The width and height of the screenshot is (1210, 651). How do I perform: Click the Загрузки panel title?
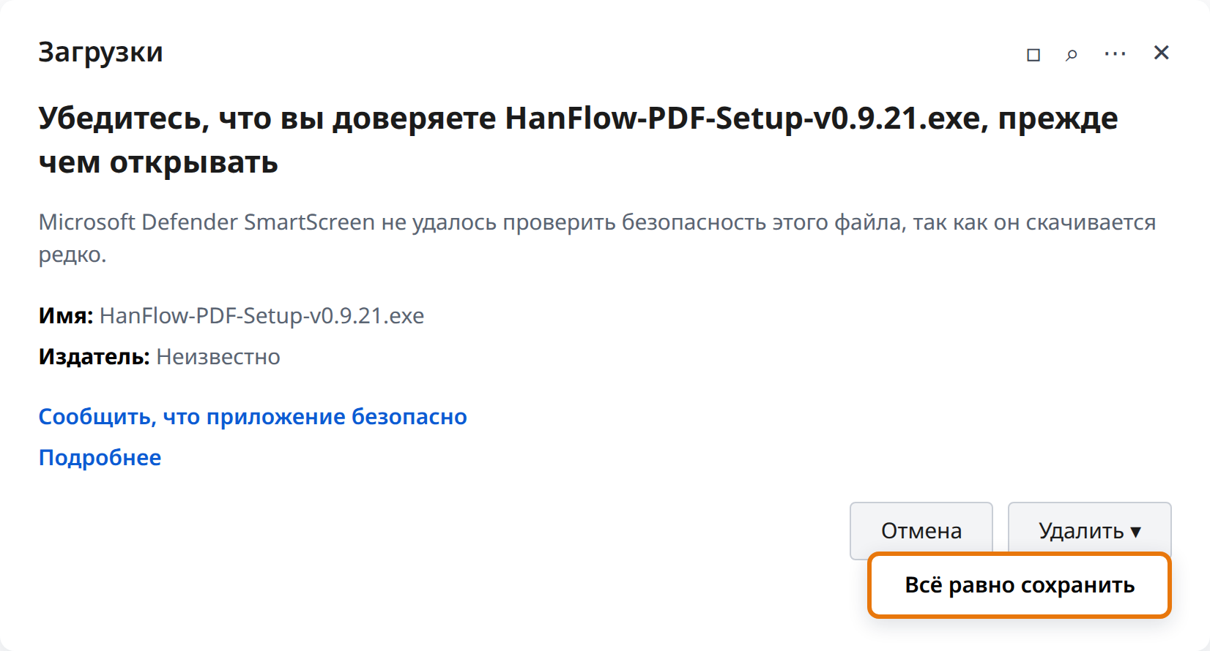(x=100, y=53)
